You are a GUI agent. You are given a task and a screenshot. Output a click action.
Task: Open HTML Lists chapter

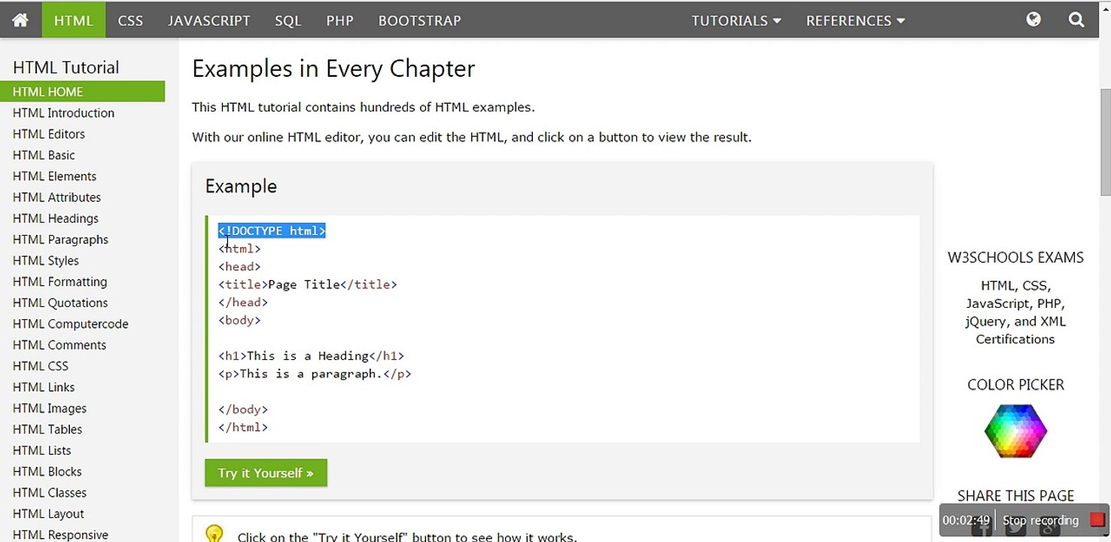click(x=42, y=450)
